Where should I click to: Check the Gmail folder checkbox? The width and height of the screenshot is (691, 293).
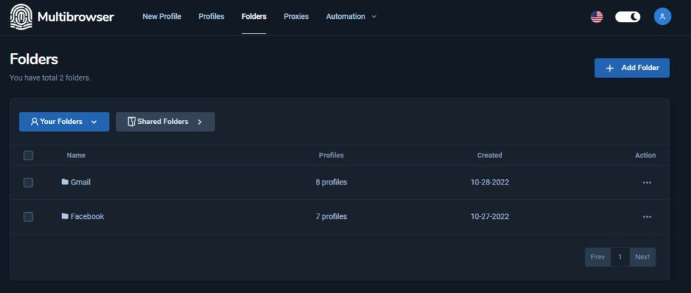click(x=28, y=182)
